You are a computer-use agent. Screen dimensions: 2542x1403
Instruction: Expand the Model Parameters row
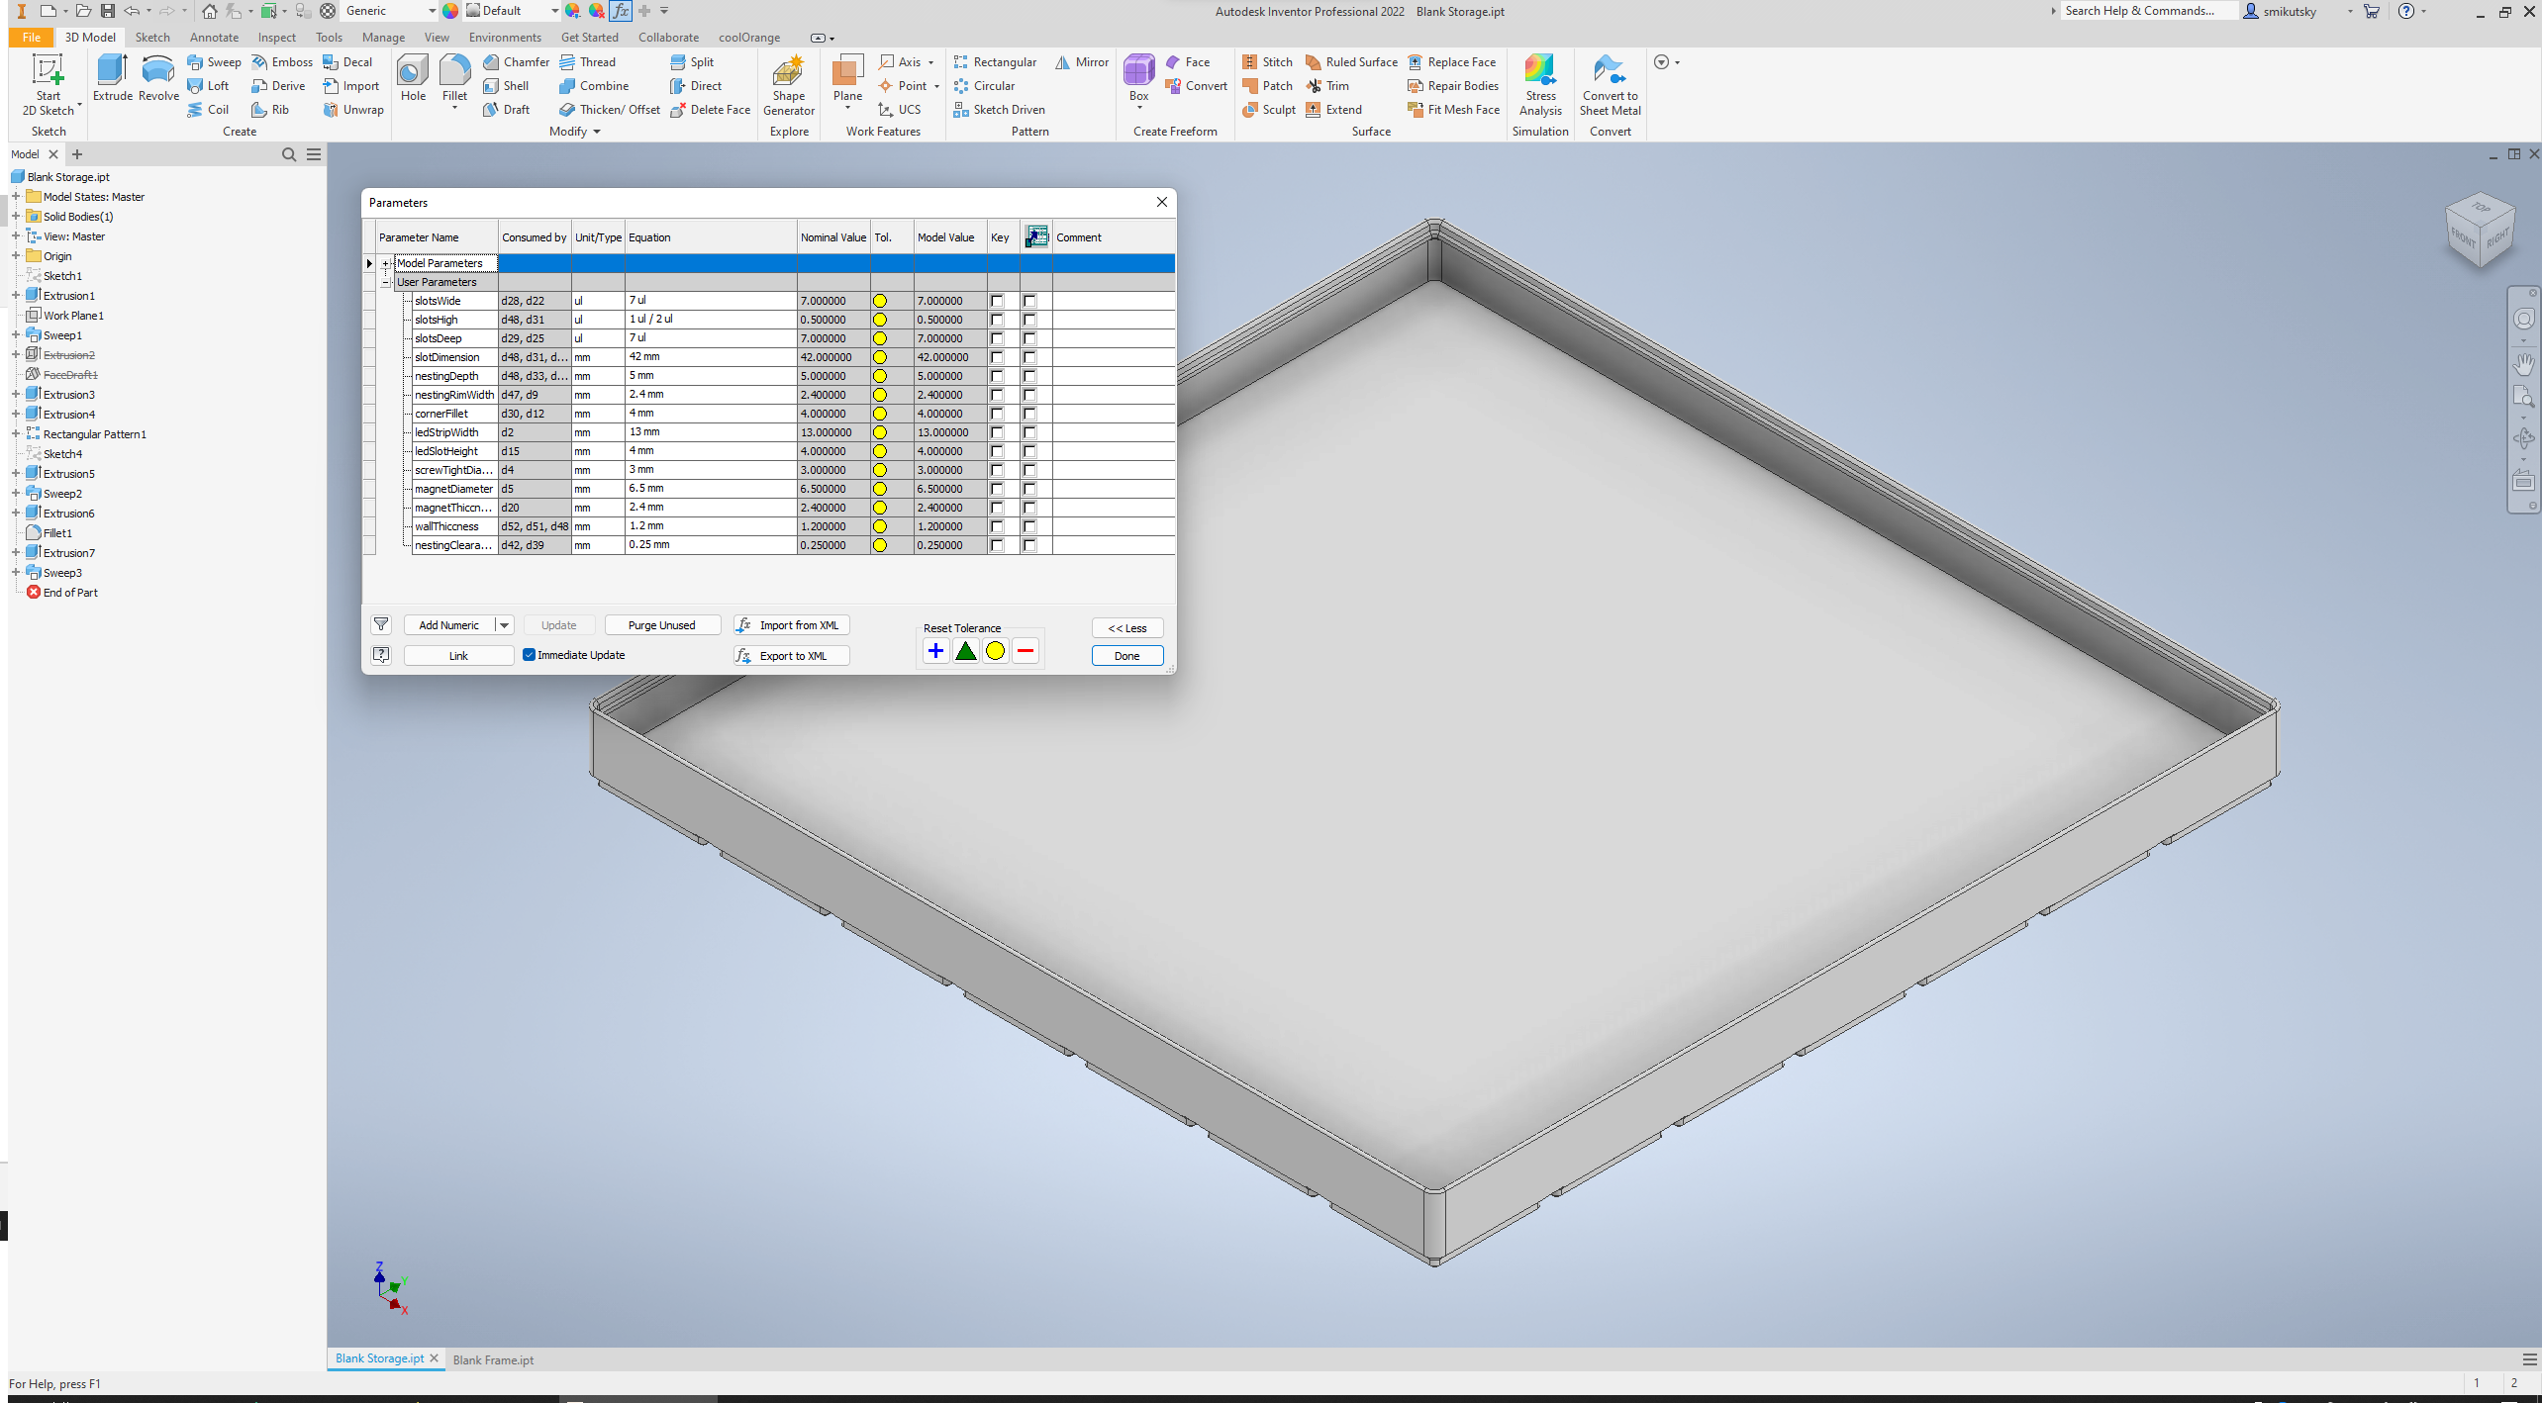(386, 264)
